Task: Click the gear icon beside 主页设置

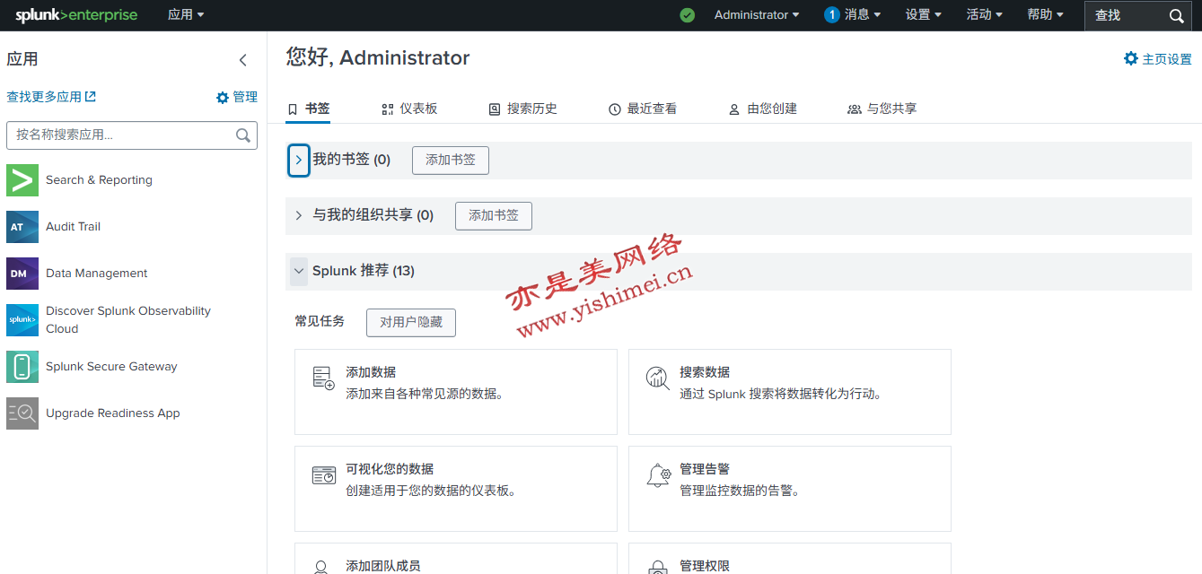Action: 1131,58
